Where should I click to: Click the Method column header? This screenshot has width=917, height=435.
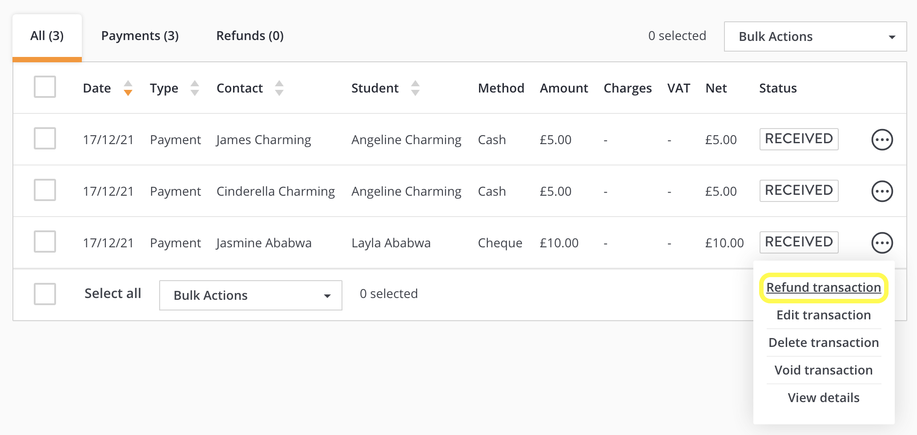pos(501,88)
